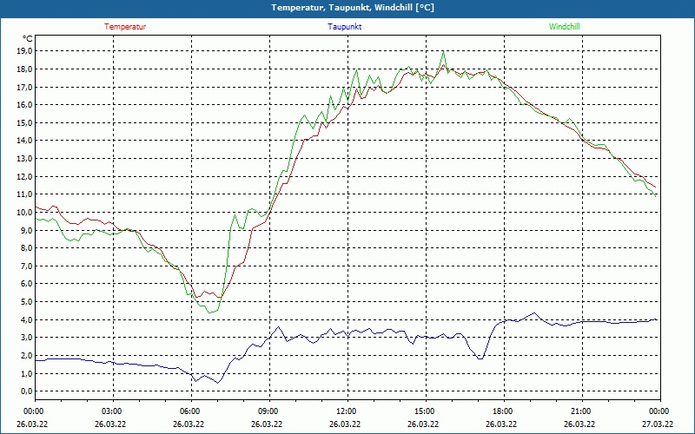This screenshot has width=695, height=434.
Task: Select the 0,0 y-axis value
Action: (x=26, y=391)
